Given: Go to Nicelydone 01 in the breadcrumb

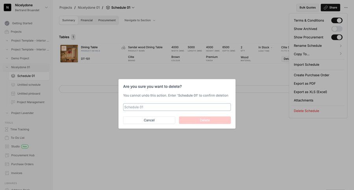Looking at the screenshot, I should (89, 8).
